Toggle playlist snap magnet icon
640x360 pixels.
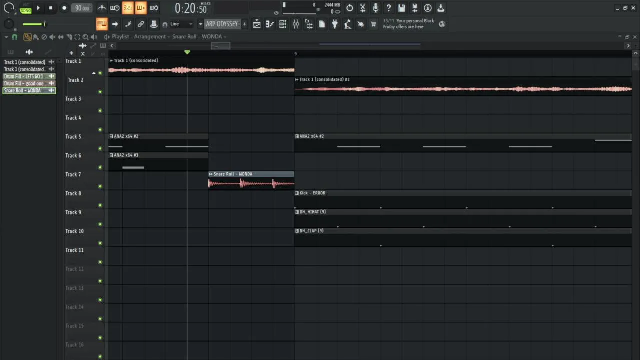click(x=15, y=37)
